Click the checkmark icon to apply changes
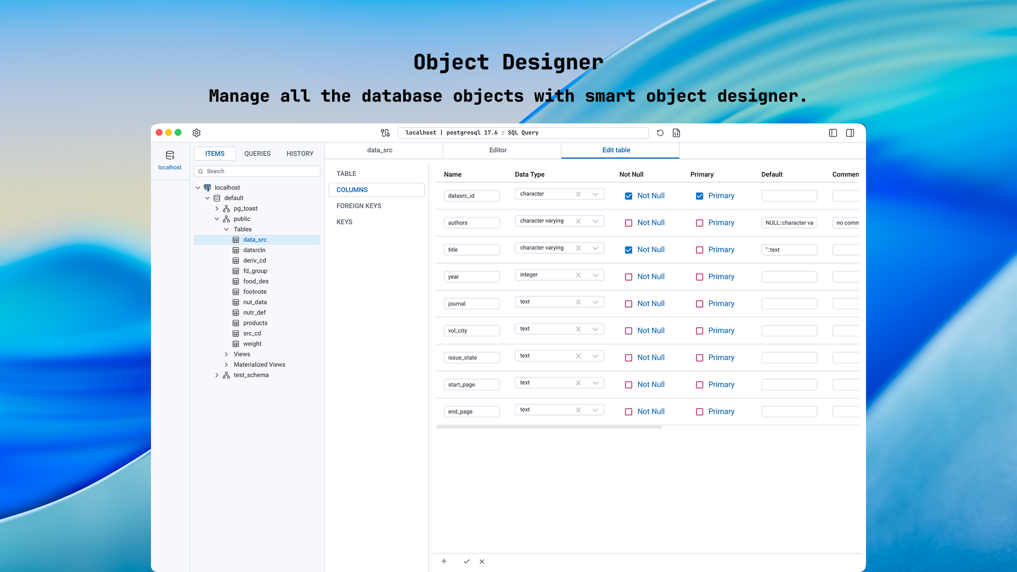This screenshot has height=572, width=1017. (467, 561)
